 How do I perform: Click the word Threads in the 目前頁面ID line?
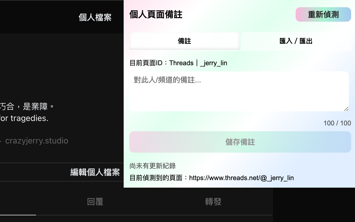click(181, 63)
